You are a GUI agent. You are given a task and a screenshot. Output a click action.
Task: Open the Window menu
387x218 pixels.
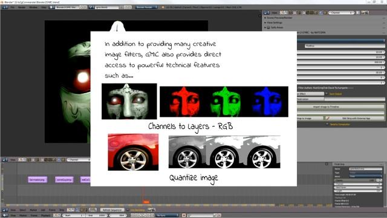click(33, 7)
